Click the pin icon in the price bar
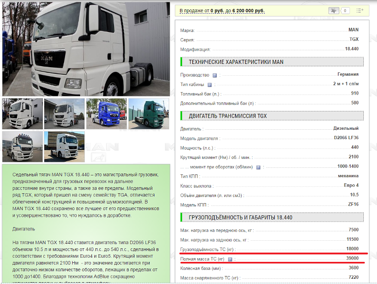This screenshot has width=377, height=284. tap(334, 10)
